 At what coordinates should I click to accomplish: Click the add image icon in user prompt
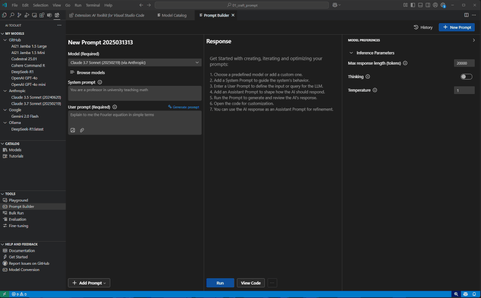pos(73,130)
